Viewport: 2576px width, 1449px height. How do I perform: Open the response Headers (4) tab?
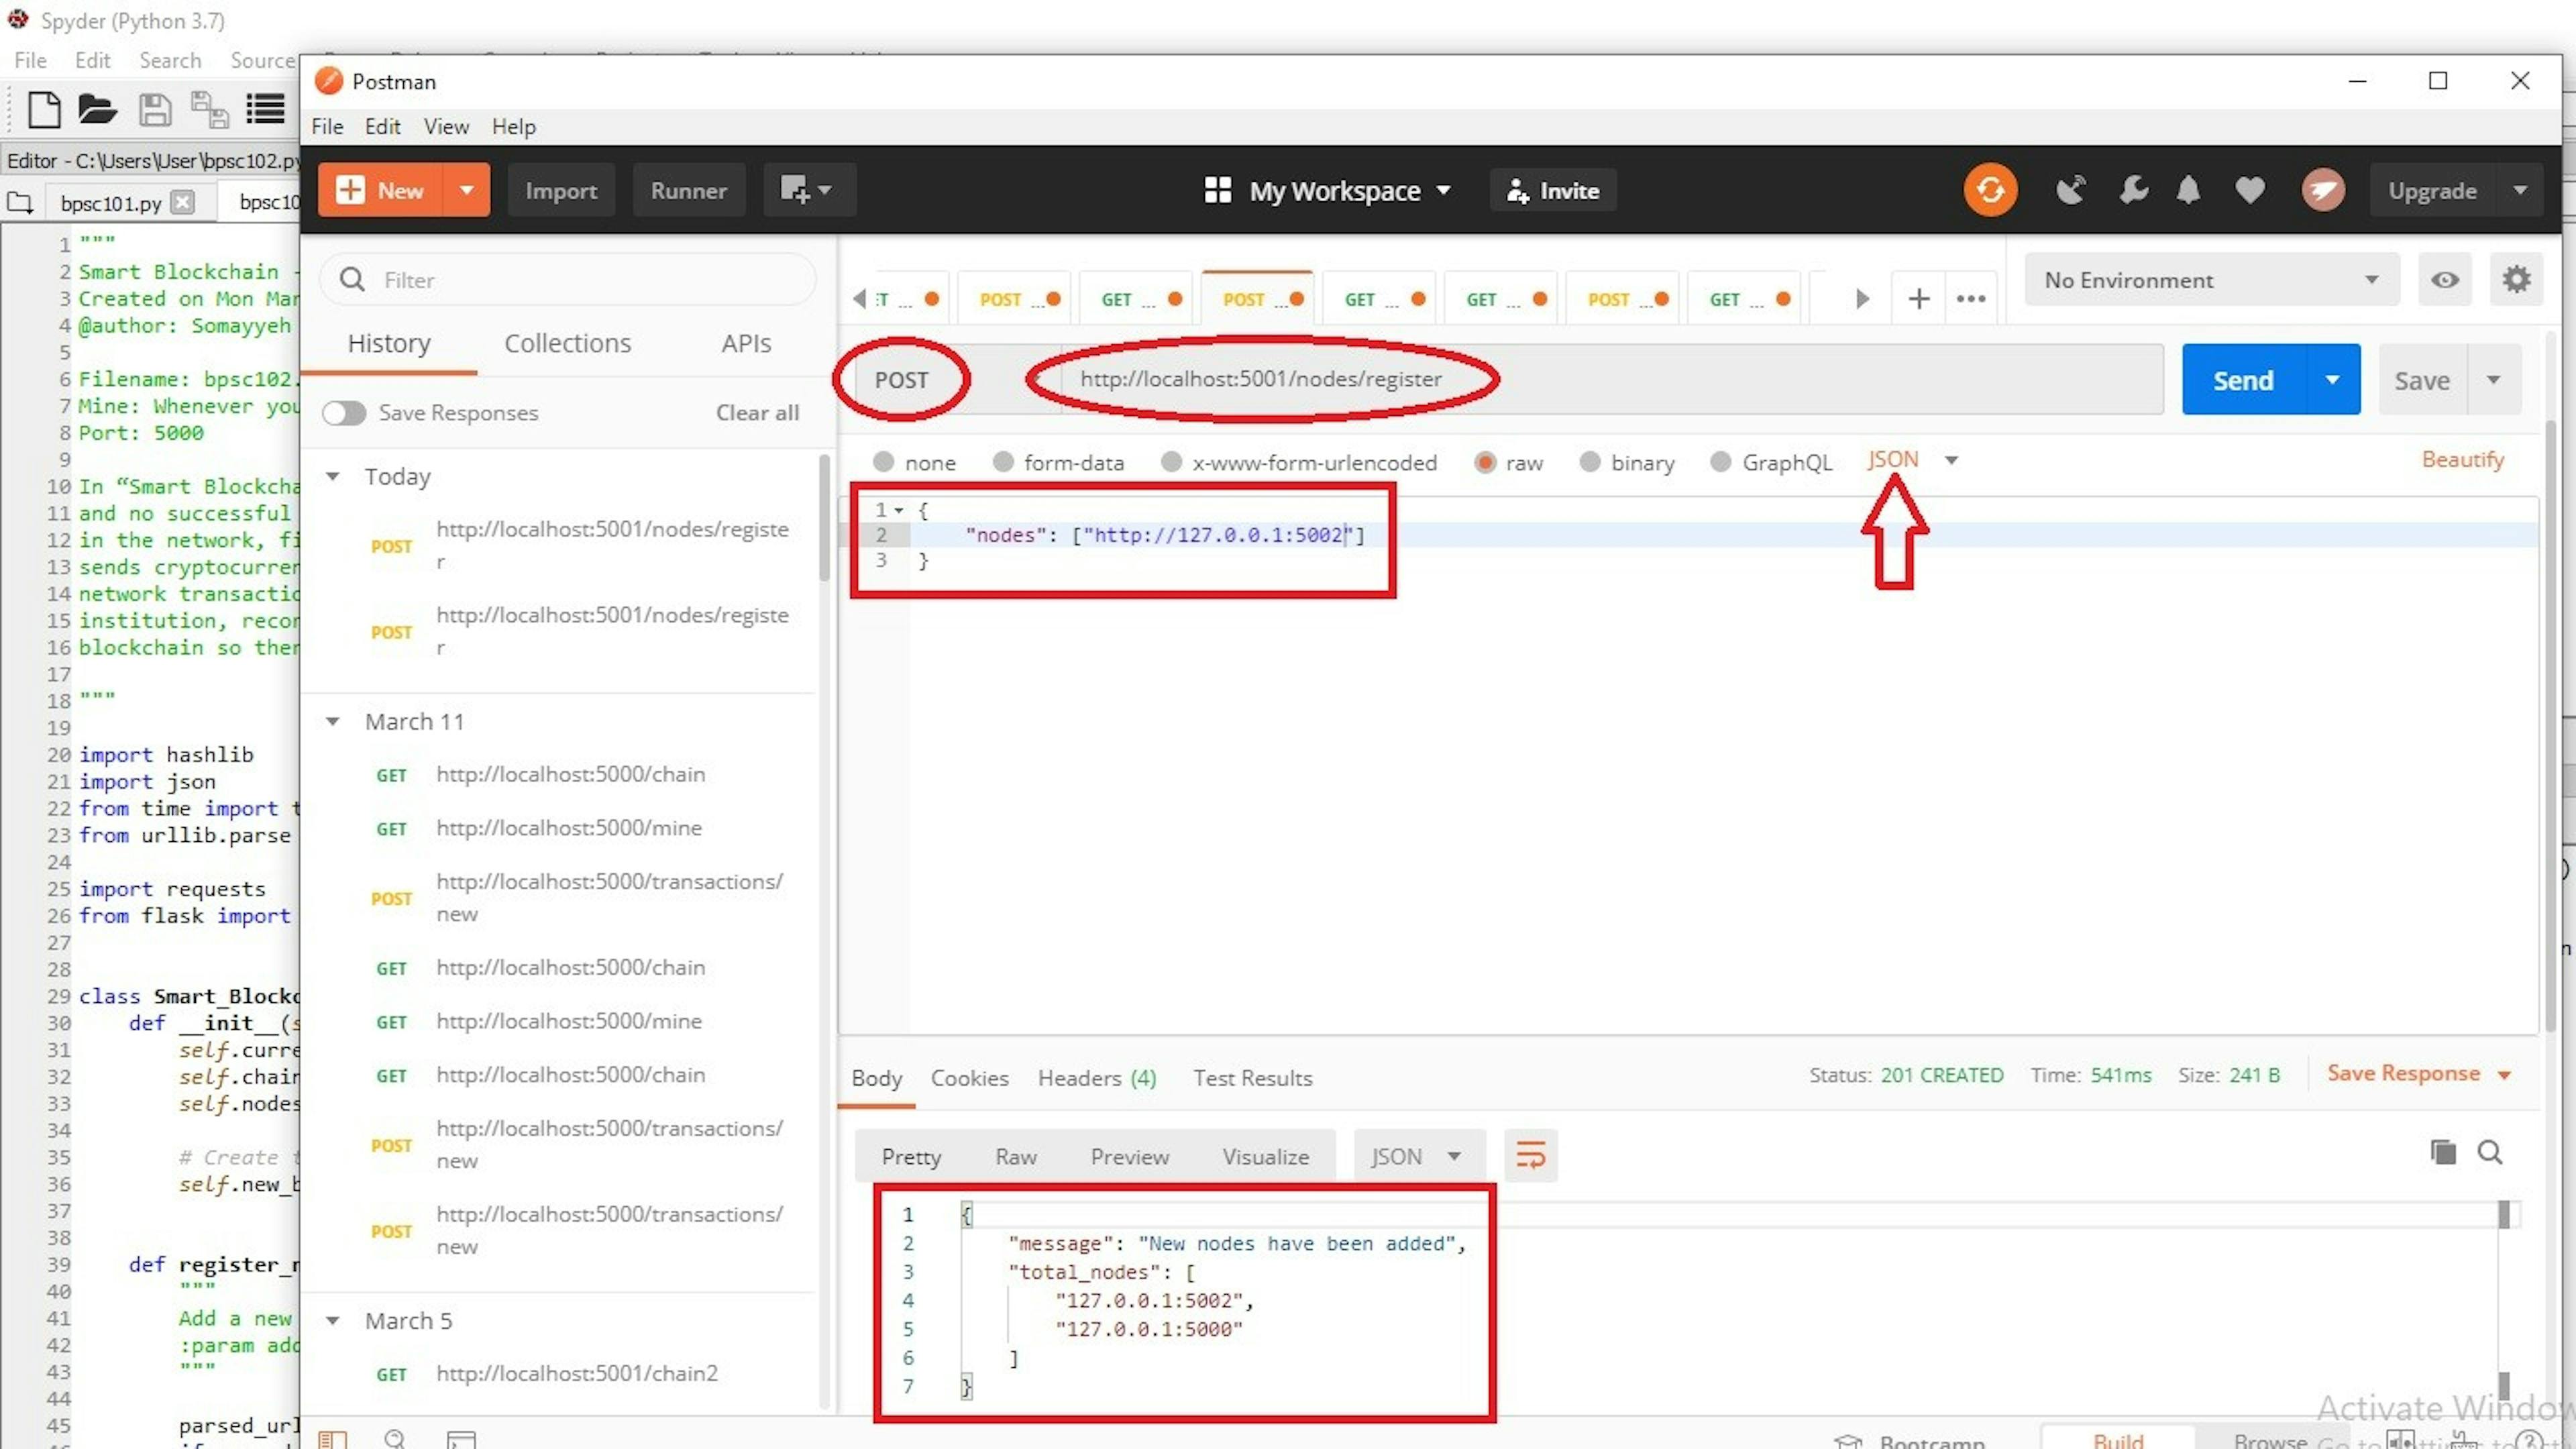click(x=1097, y=1078)
